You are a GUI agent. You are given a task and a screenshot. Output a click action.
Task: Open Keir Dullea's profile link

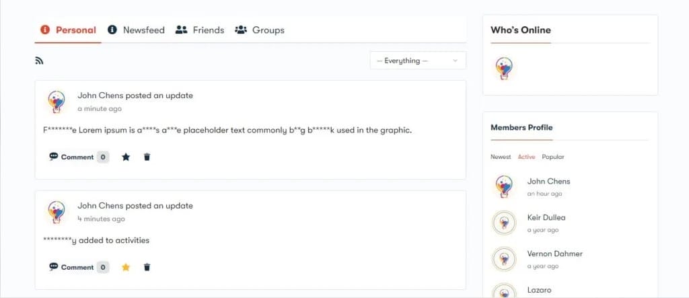(x=546, y=217)
